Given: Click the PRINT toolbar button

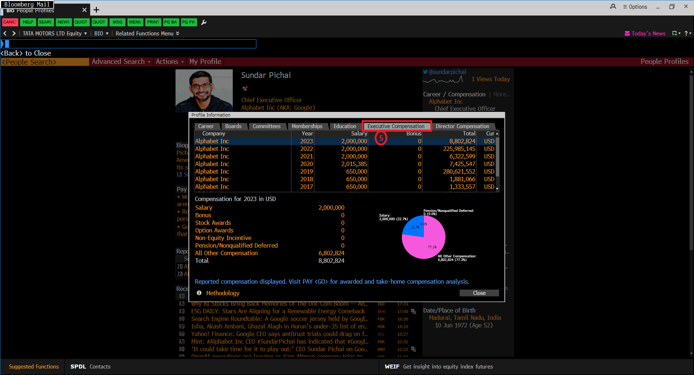Looking at the screenshot, I should click(153, 22).
